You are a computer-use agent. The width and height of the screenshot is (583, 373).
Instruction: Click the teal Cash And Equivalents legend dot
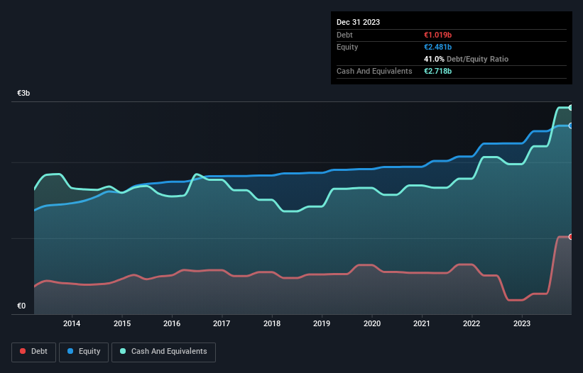[123, 351]
